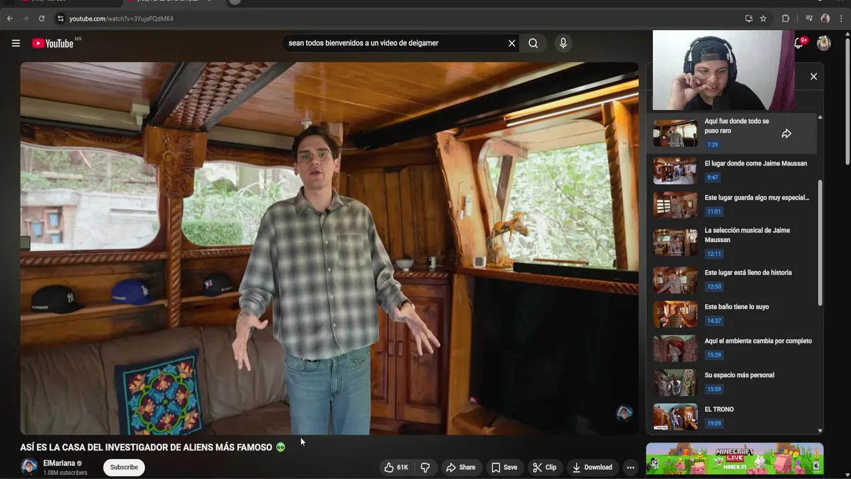The width and height of the screenshot is (851, 479).
Task: Click the chapters list scroll up arrow
Action: click(820, 117)
